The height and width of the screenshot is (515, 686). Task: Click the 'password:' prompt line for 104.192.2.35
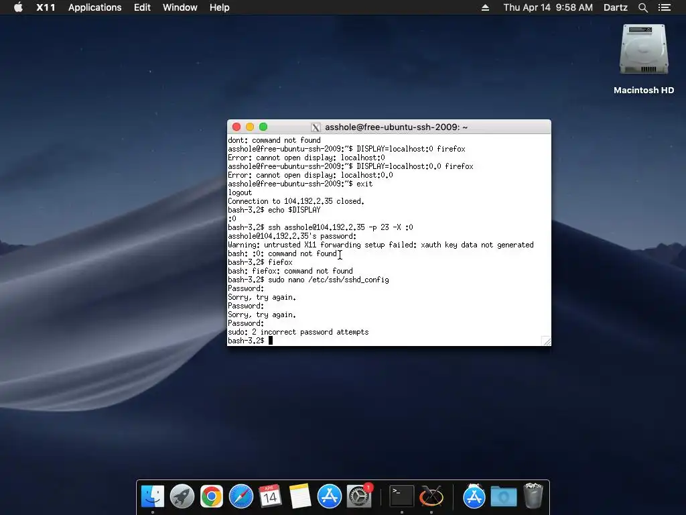coord(292,236)
